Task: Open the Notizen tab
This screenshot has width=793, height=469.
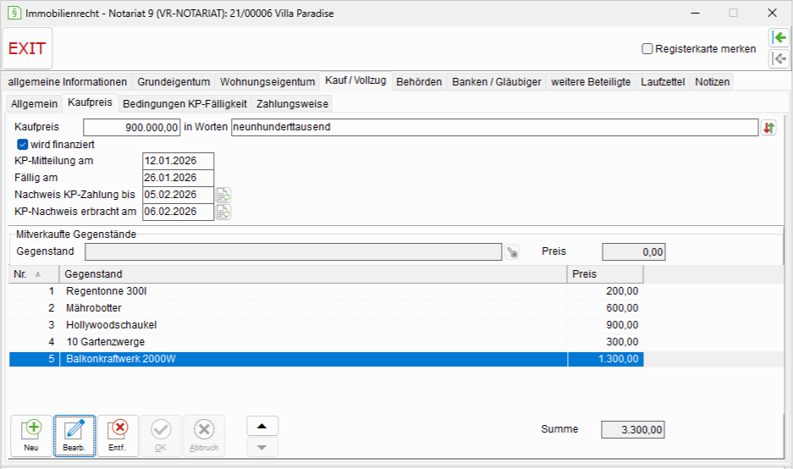Action: pyautogui.click(x=712, y=82)
